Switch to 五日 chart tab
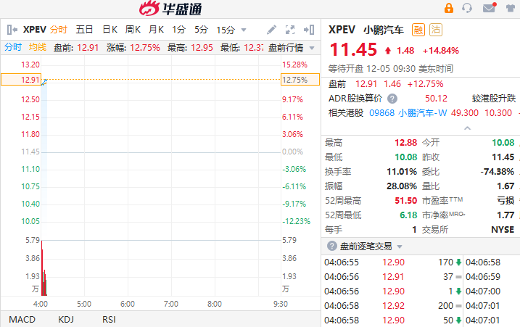The image size is (520, 327). tap(84, 30)
